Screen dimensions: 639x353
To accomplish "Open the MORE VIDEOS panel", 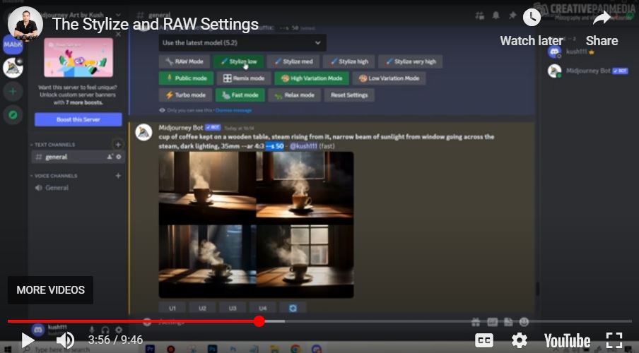I will [x=50, y=290].
